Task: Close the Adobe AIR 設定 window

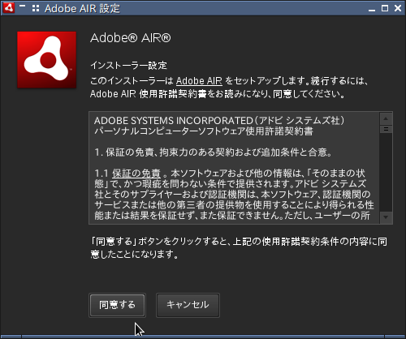Action: tap(398, 8)
